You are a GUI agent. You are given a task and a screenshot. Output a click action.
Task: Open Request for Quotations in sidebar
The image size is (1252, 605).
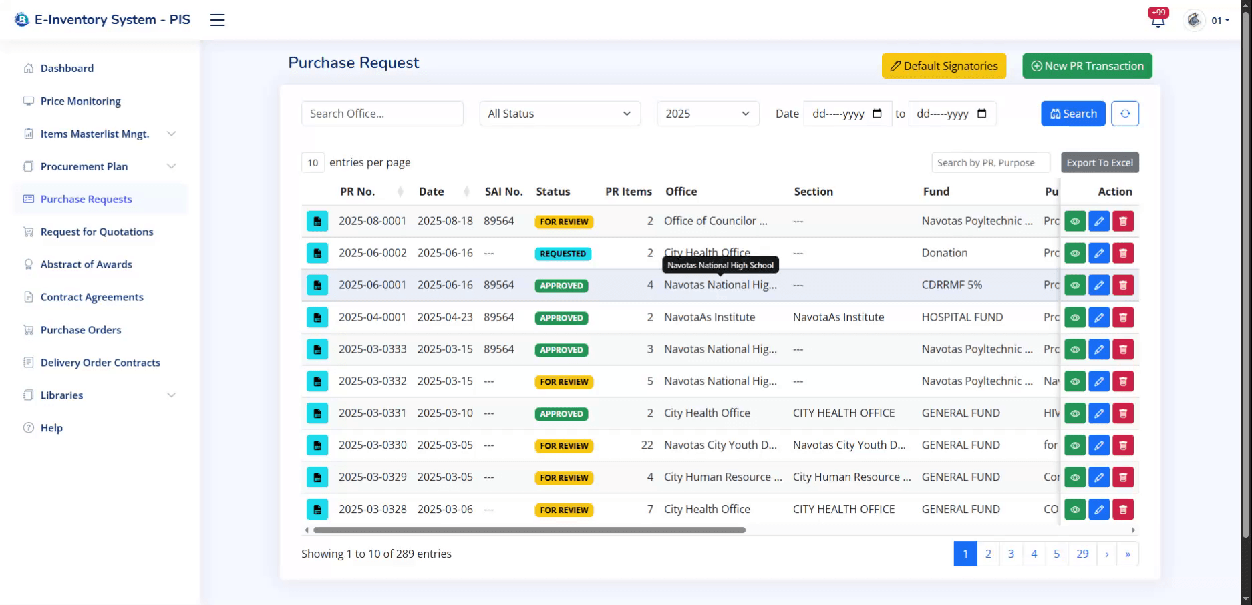pos(97,232)
